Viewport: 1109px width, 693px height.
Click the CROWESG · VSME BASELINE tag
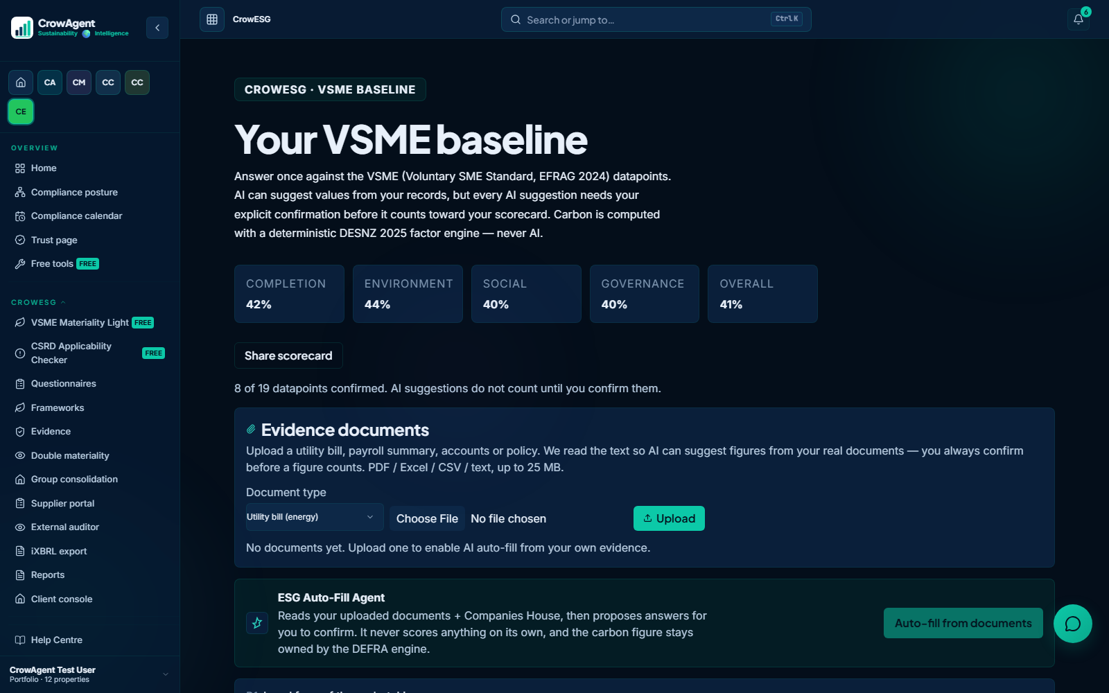click(330, 89)
